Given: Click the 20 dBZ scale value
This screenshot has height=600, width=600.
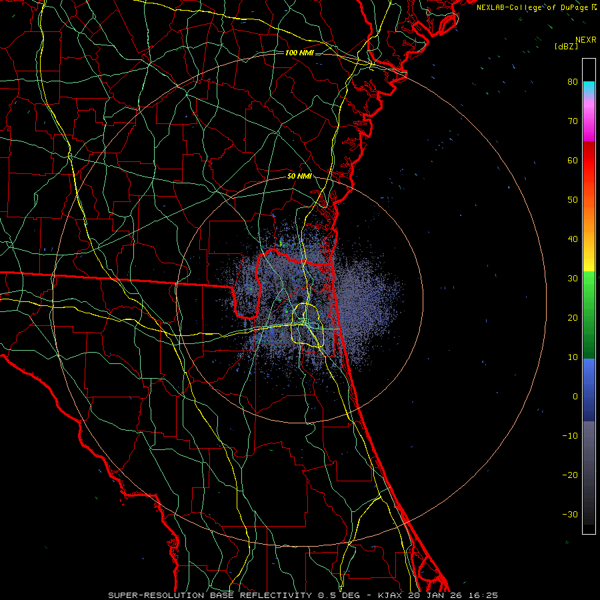Looking at the screenshot, I should coord(573,317).
